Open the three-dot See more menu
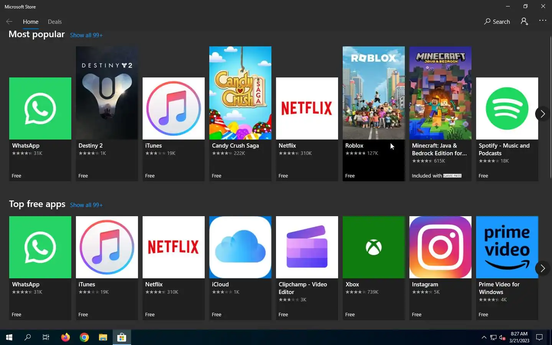The image size is (552, 345). (543, 21)
